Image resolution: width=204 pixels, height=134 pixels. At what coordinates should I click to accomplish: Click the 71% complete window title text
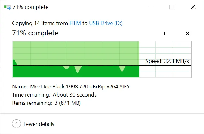click(x=30, y=7)
